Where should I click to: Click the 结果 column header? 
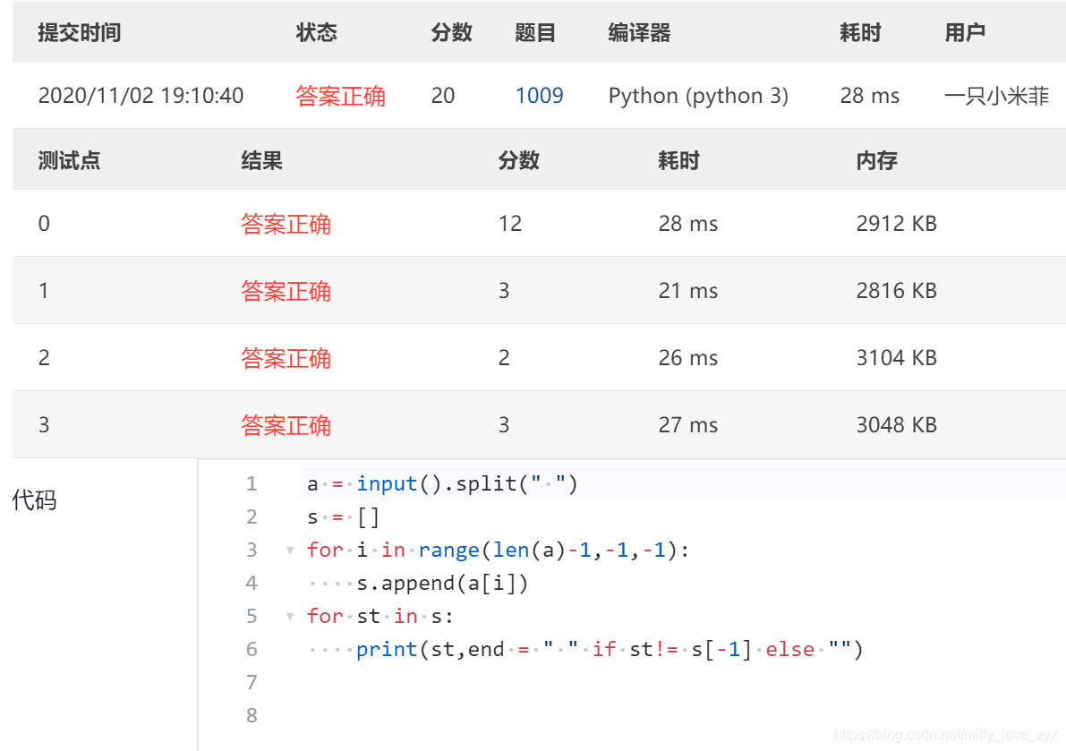[x=261, y=160]
